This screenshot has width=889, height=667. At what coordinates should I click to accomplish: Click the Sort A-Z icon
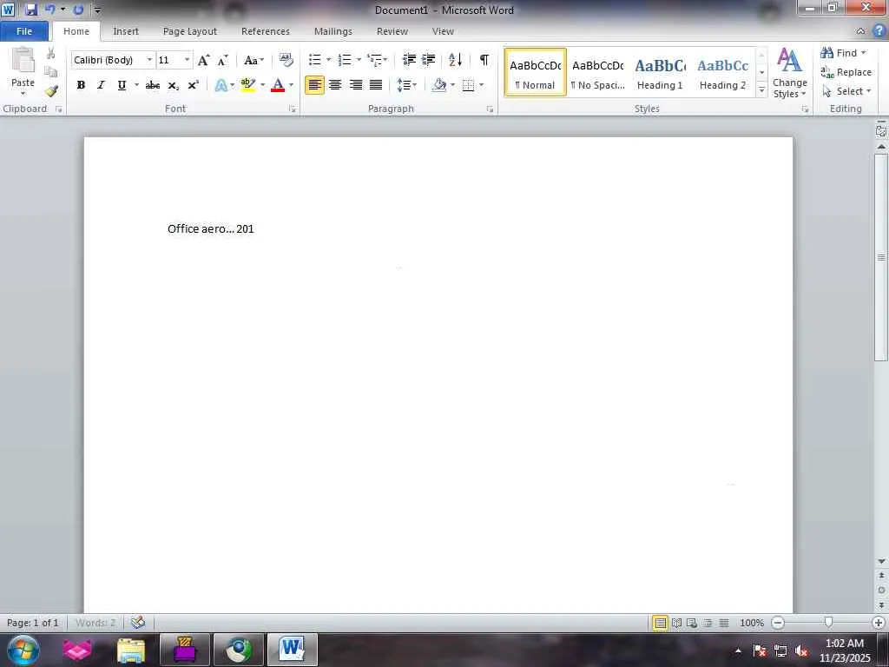[x=455, y=60]
